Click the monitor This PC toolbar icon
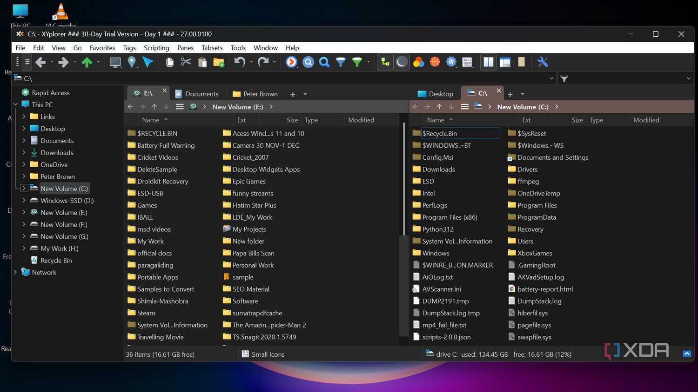 tap(115, 62)
